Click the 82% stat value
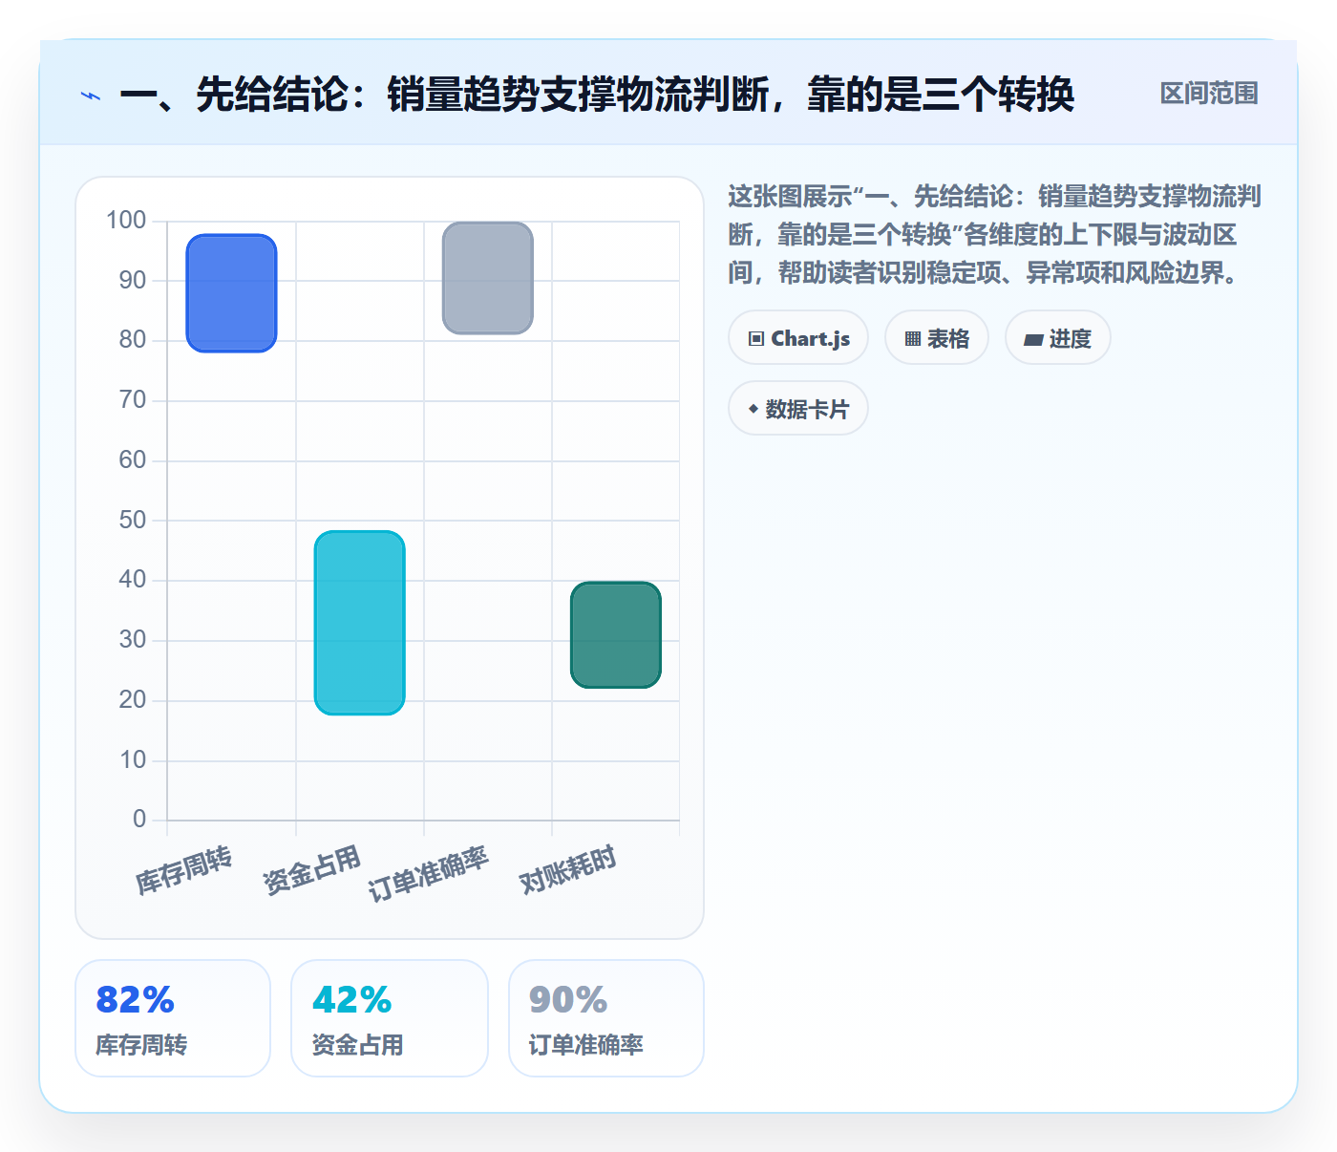Viewport: 1337px width, 1152px height. click(x=136, y=1000)
